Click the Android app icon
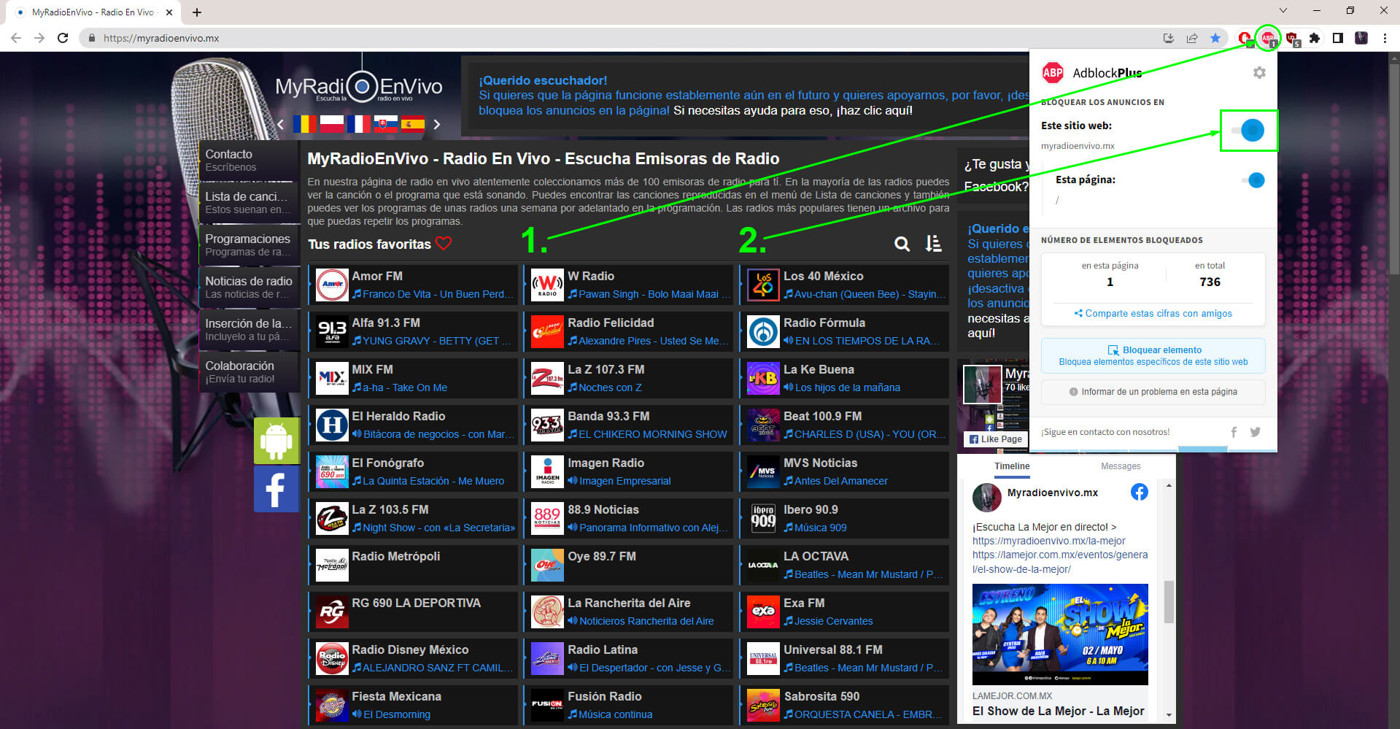The image size is (1400, 729). point(276,441)
